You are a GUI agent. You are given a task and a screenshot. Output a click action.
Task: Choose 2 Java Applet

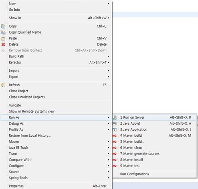(154, 123)
